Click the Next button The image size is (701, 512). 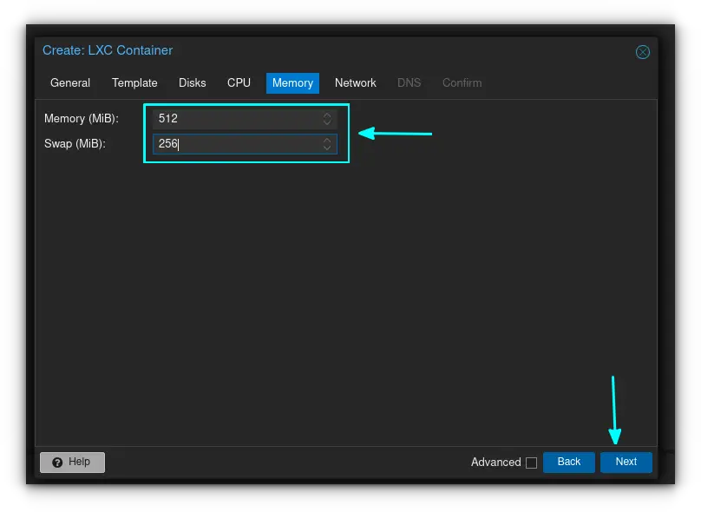coord(626,462)
